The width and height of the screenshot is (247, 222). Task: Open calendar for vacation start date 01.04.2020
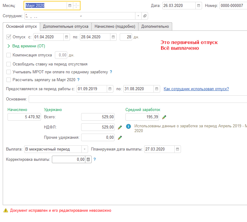66,37
